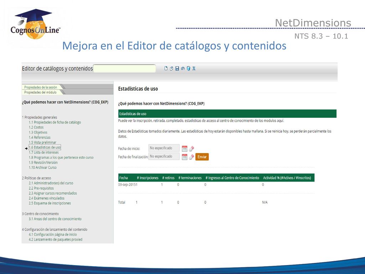Select 1.6 Estadísticas de uso
Viewport: 365px width, 274px height.
pos(45,147)
